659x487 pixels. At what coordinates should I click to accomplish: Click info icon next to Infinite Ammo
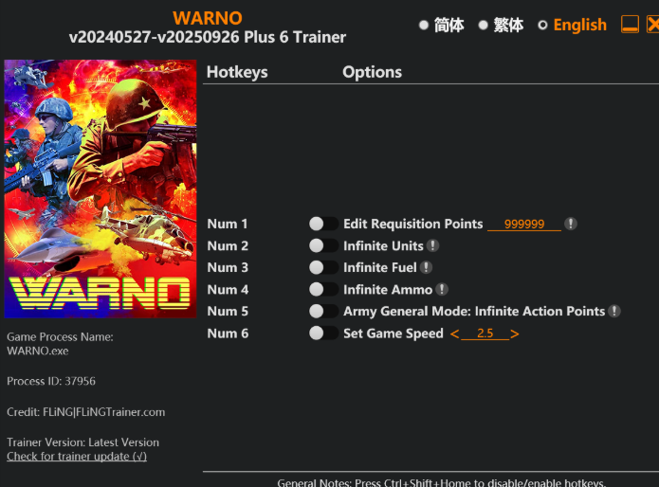(x=442, y=290)
